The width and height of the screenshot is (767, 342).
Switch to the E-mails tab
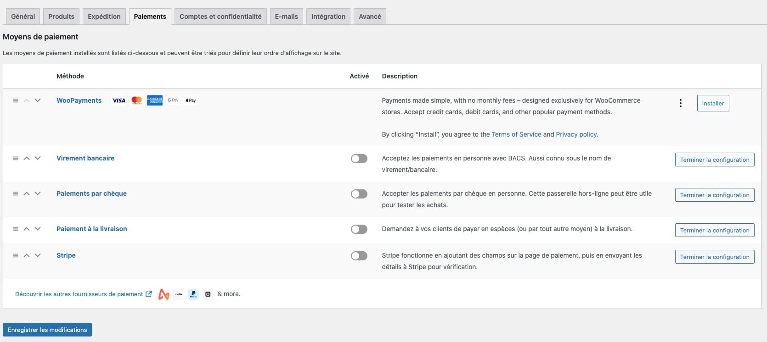click(x=287, y=17)
